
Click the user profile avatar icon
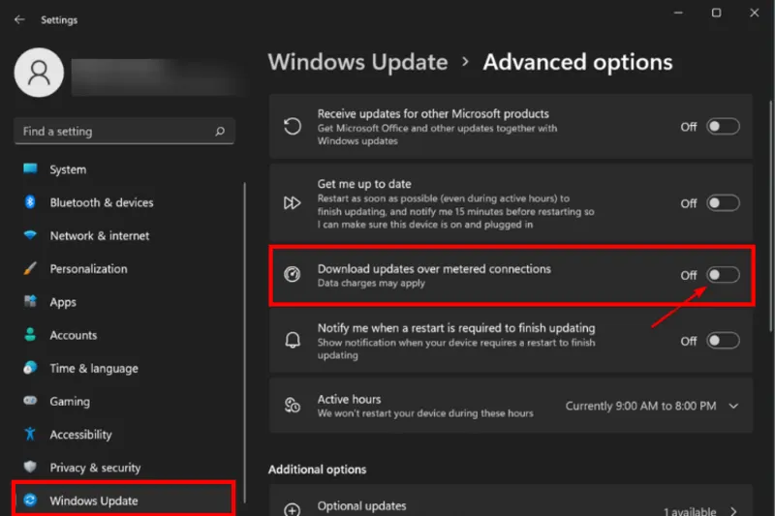tap(40, 73)
